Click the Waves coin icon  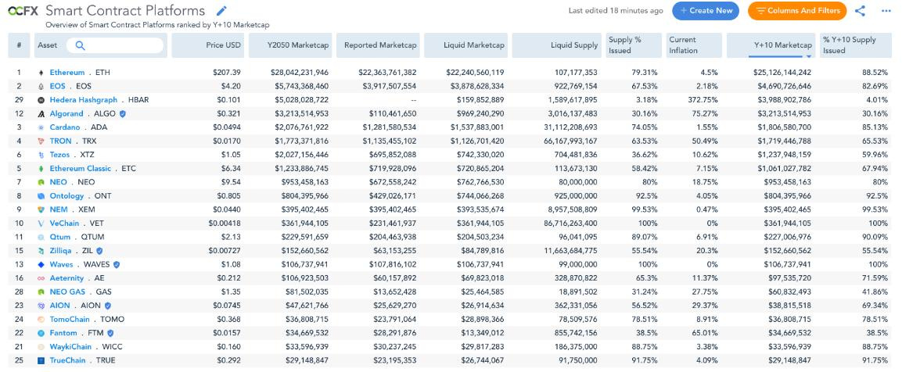(41, 264)
